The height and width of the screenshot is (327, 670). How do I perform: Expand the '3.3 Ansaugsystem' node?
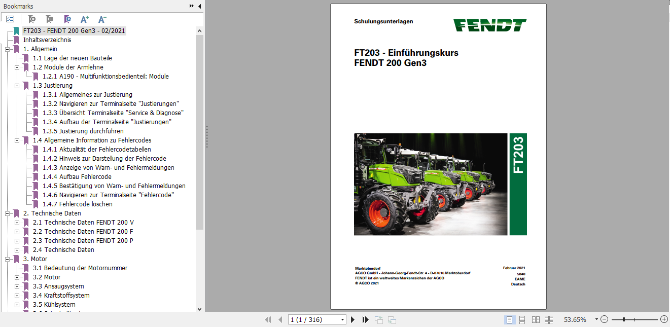point(17,286)
